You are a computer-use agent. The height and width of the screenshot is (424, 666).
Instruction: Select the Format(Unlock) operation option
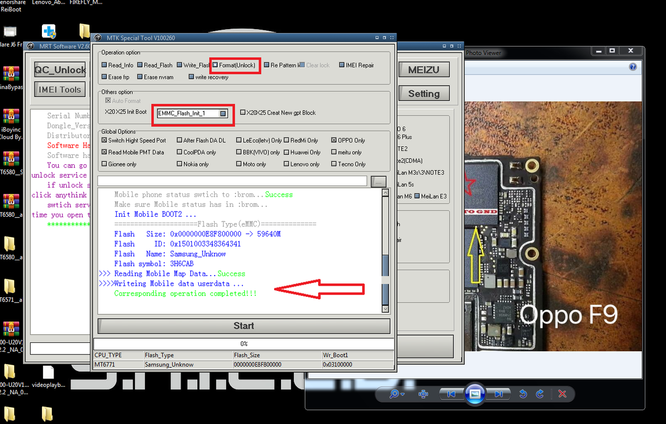coord(215,65)
